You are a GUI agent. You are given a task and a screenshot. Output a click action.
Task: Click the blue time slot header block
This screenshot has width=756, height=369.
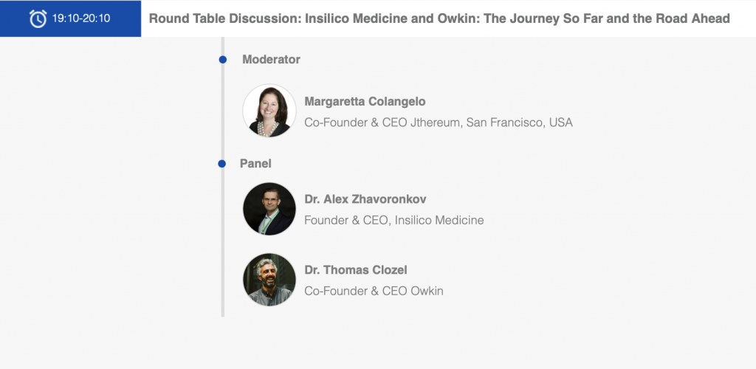click(70, 18)
